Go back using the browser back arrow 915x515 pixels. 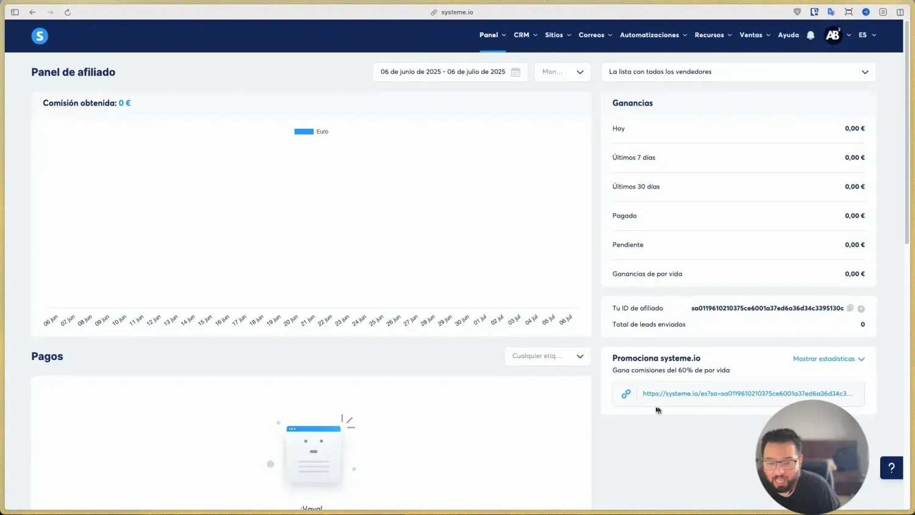click(32, 12)
